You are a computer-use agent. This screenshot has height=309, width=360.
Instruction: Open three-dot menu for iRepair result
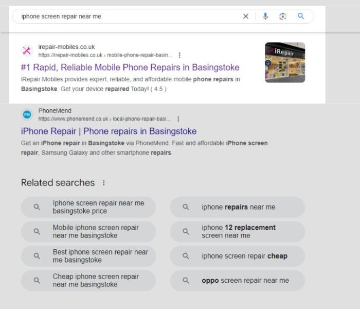179,55
